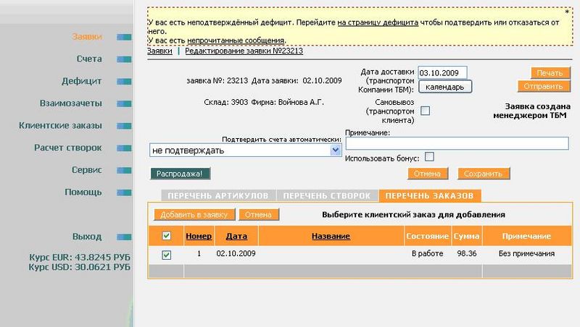Click the marker icon next to Помощь
Screen dimensions: 580x327
[x=124, y=192]
